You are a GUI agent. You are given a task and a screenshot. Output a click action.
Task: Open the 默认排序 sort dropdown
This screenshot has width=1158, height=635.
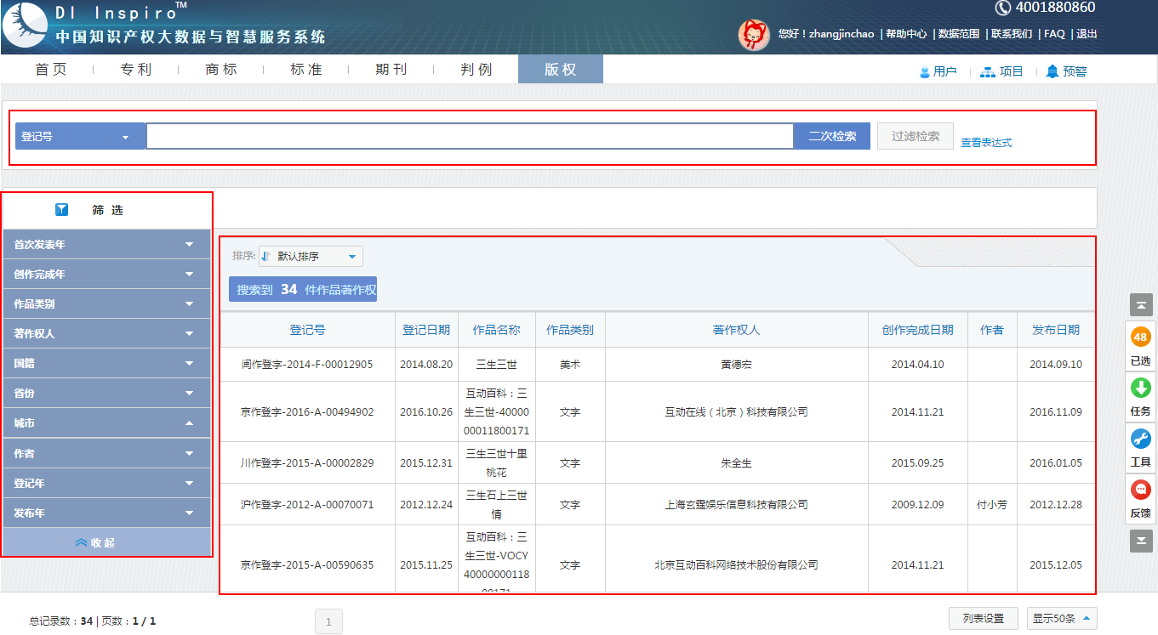311,257
